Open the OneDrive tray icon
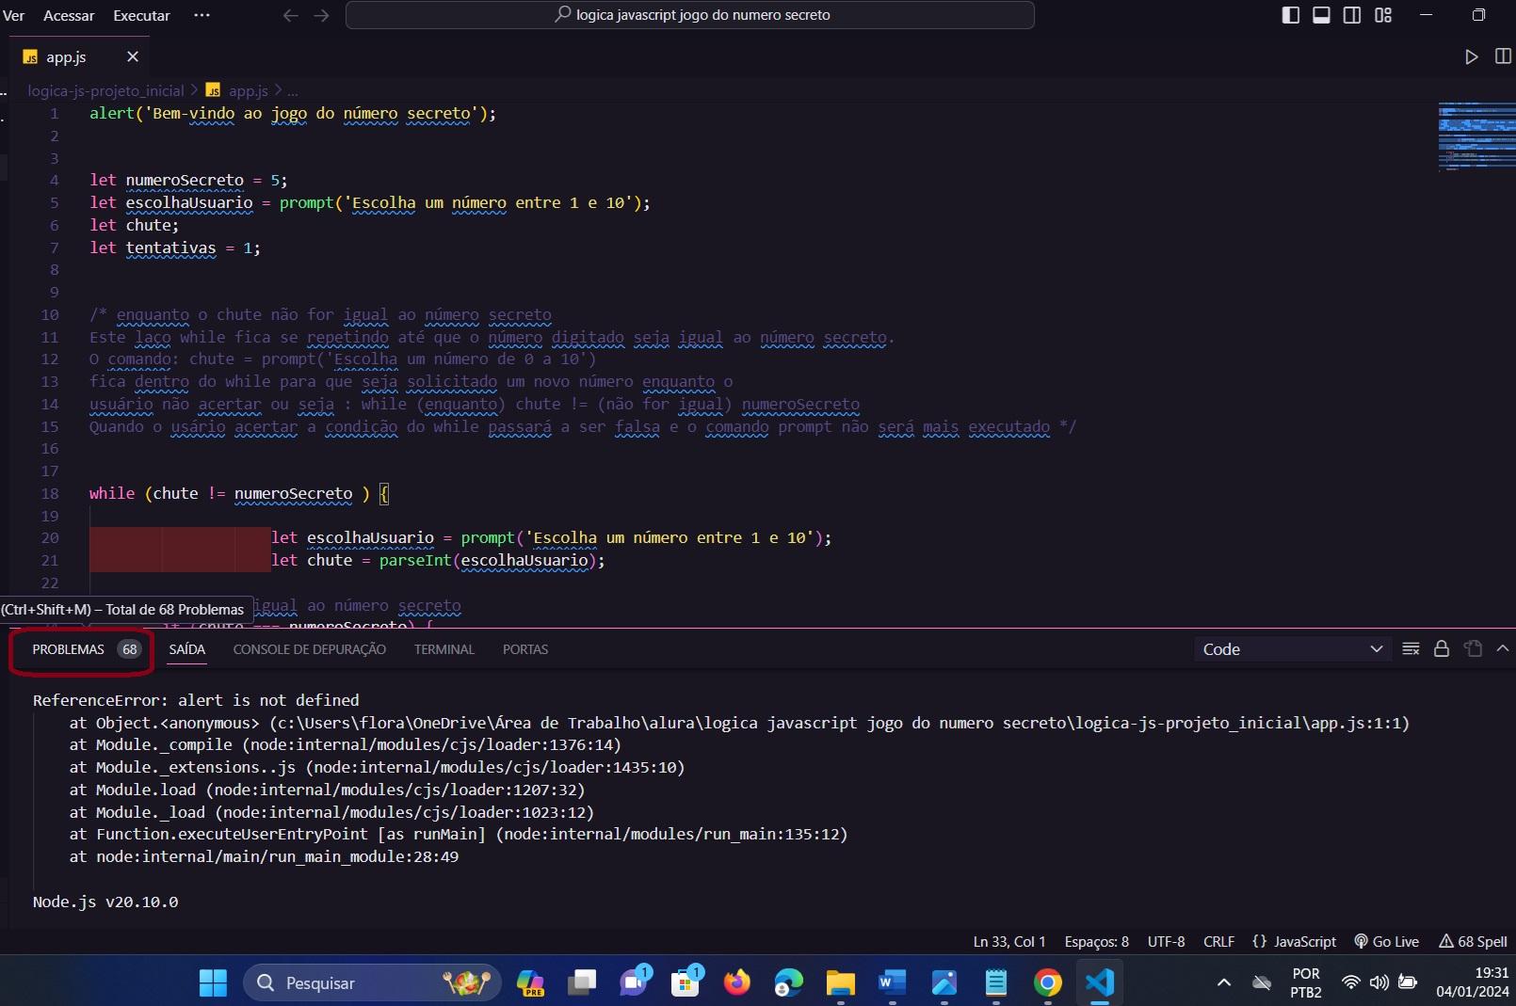This screenshot has height=1006, width=1516. (1262, 983)
